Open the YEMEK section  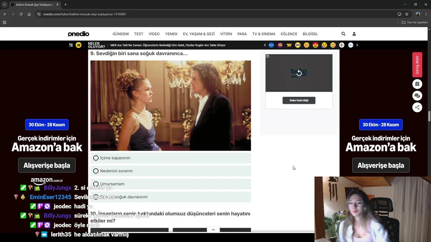[x=171, y=34]
